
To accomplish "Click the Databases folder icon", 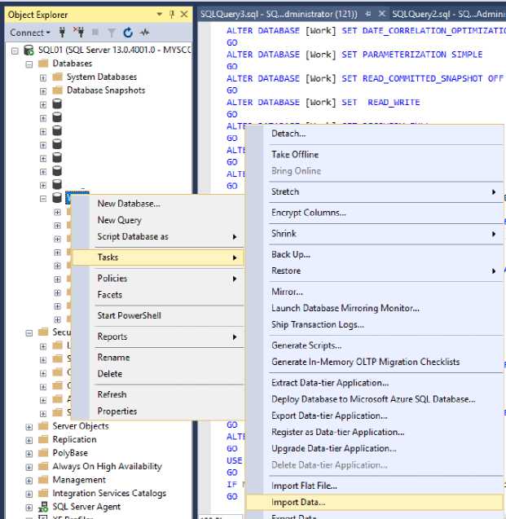I will click(x=43, y=64).
